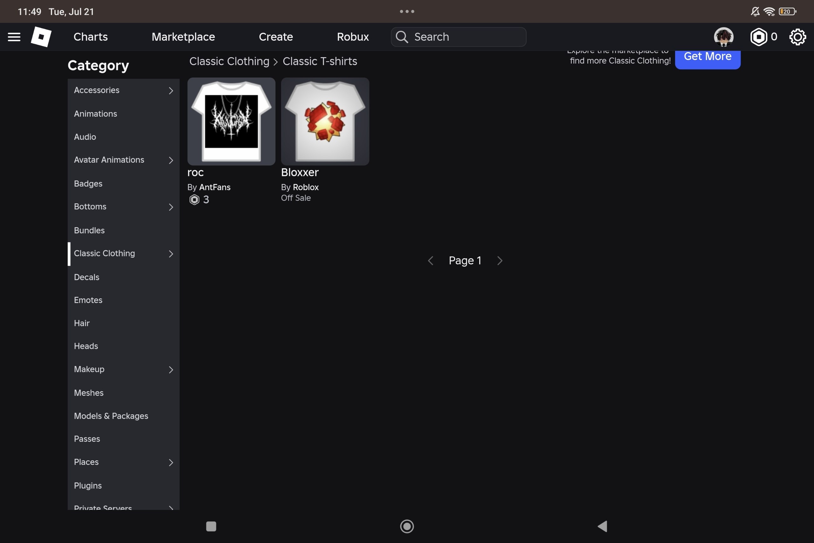Tap the Android recent apps square
Screen dimensions: 814x543
211,526
